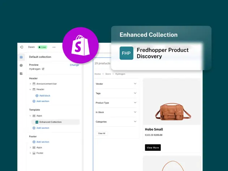Click the FHP icon beside Enhanced Collection row
Screen dimensions: 228x171
click(x=37, y=122)
